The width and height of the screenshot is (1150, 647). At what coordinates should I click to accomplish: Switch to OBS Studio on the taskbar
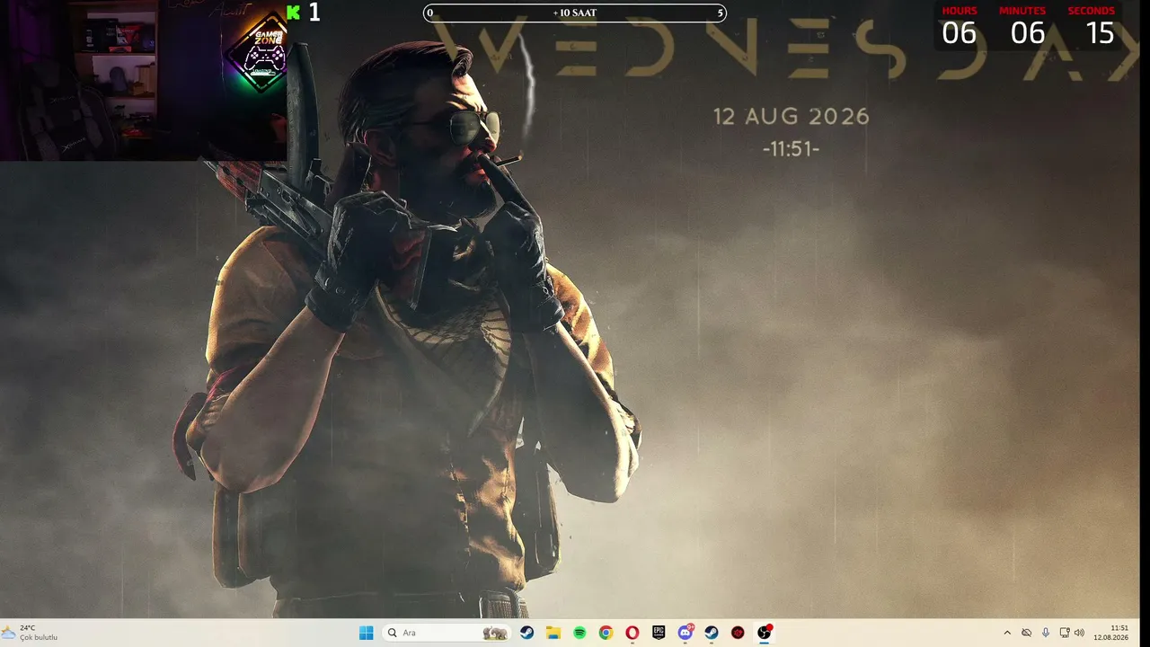tap(764, 633)
